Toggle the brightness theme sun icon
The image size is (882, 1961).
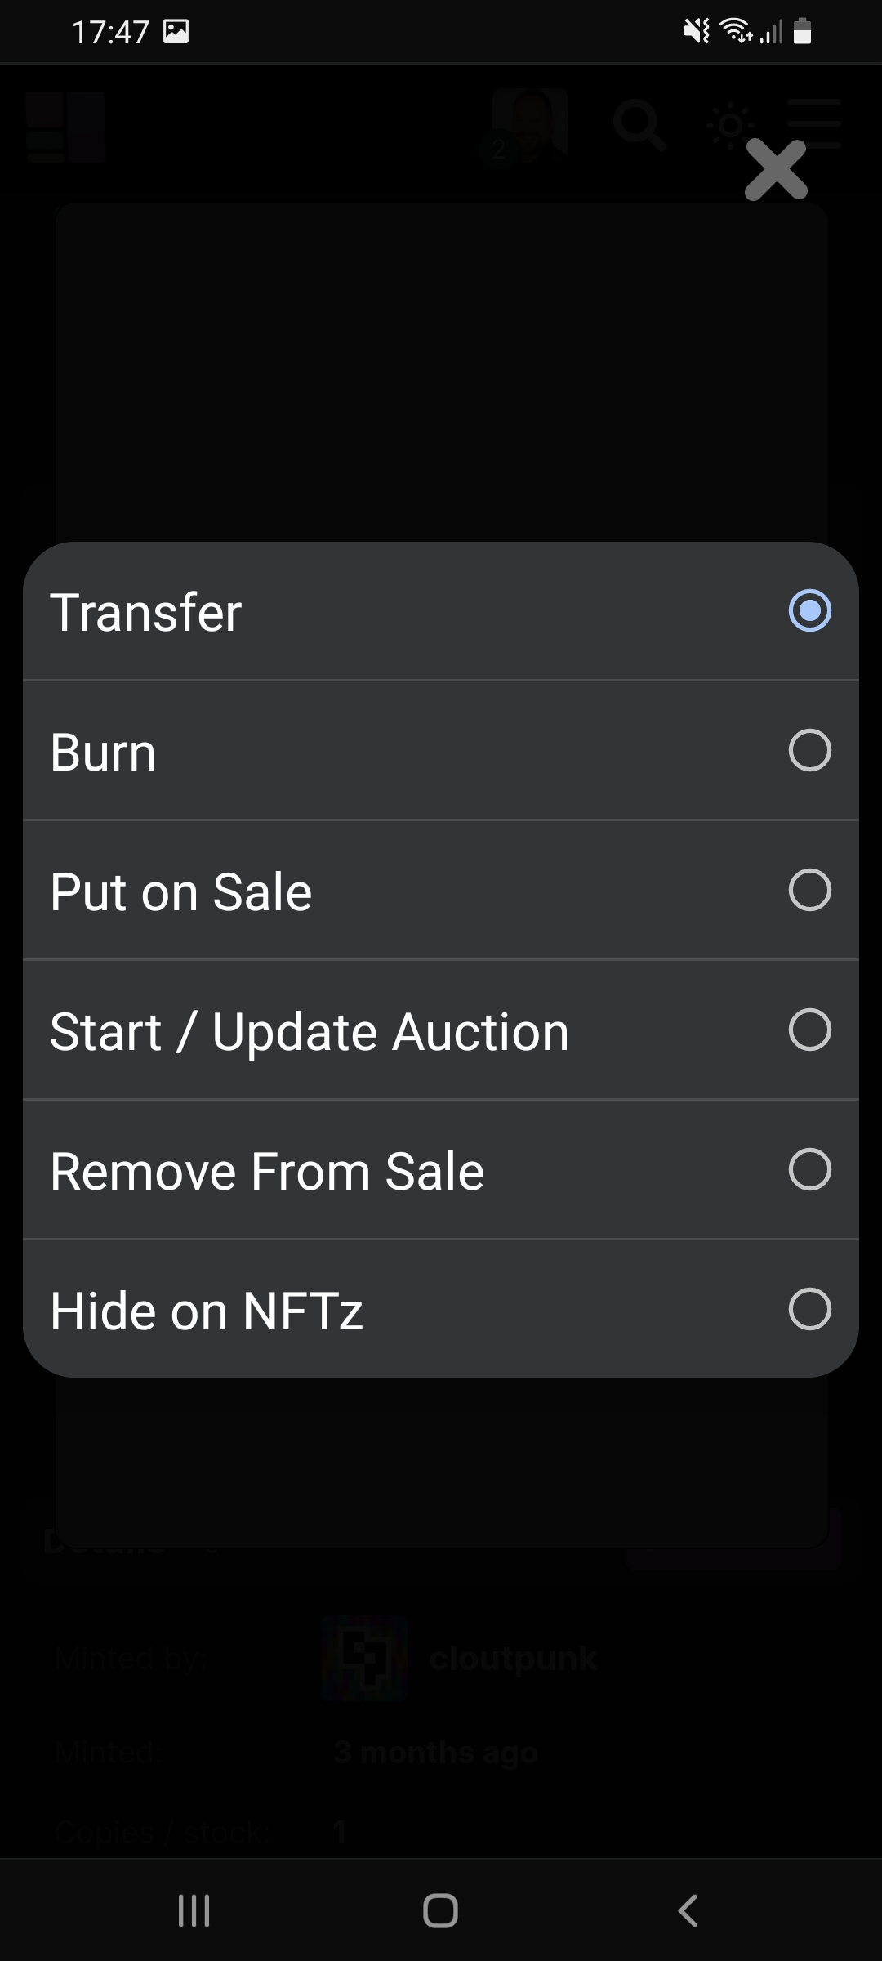[x=730, y=126]
